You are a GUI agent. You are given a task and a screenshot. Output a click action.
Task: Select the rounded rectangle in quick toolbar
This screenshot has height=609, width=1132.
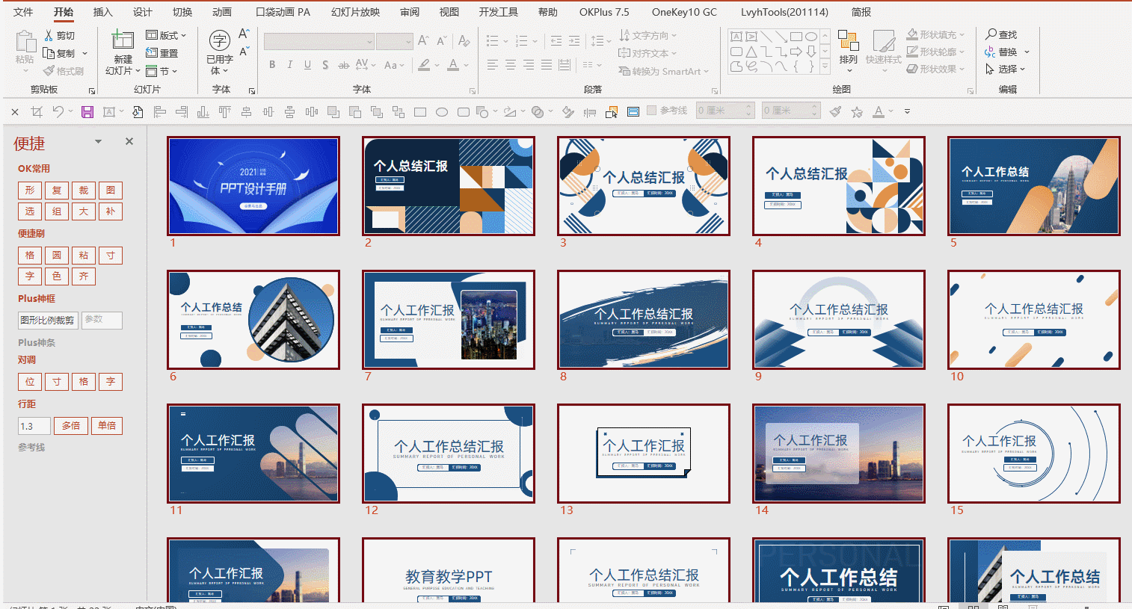point(464,112)
